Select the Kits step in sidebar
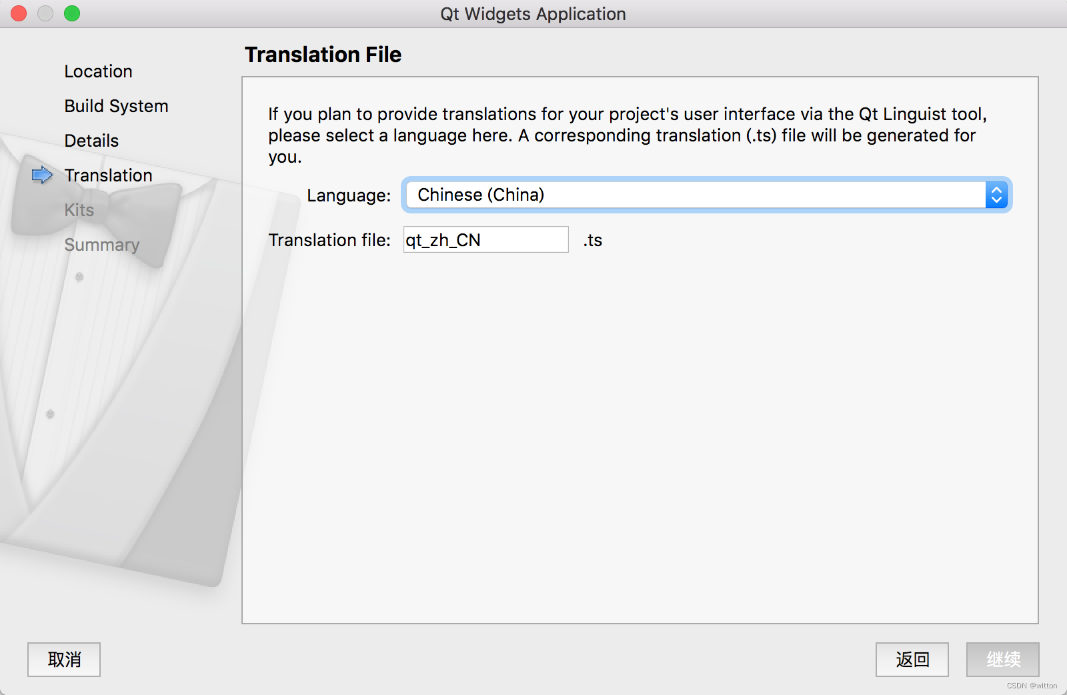 click(79, 210)
